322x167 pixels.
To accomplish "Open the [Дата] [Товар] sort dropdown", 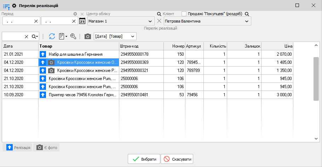I will coord(133,36).
